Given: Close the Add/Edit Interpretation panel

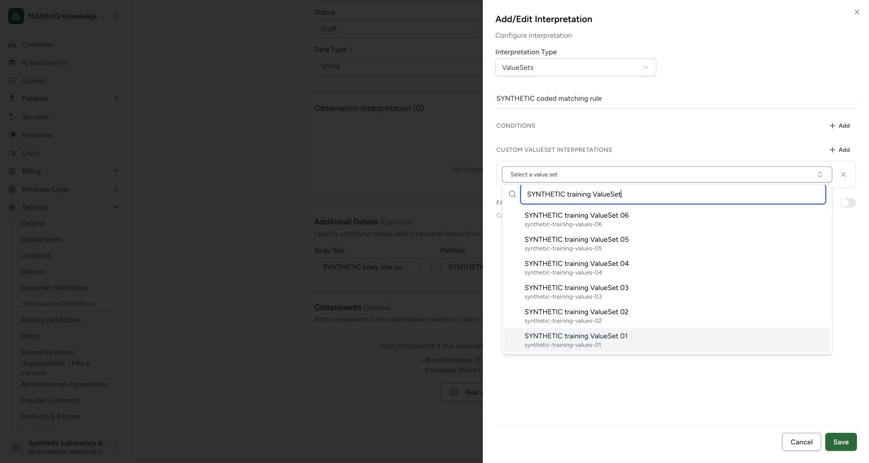Looking at the screenshot, I should [x=857, y=12].
